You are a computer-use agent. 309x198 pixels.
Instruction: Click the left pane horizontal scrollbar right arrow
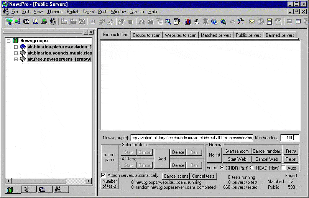89,181
